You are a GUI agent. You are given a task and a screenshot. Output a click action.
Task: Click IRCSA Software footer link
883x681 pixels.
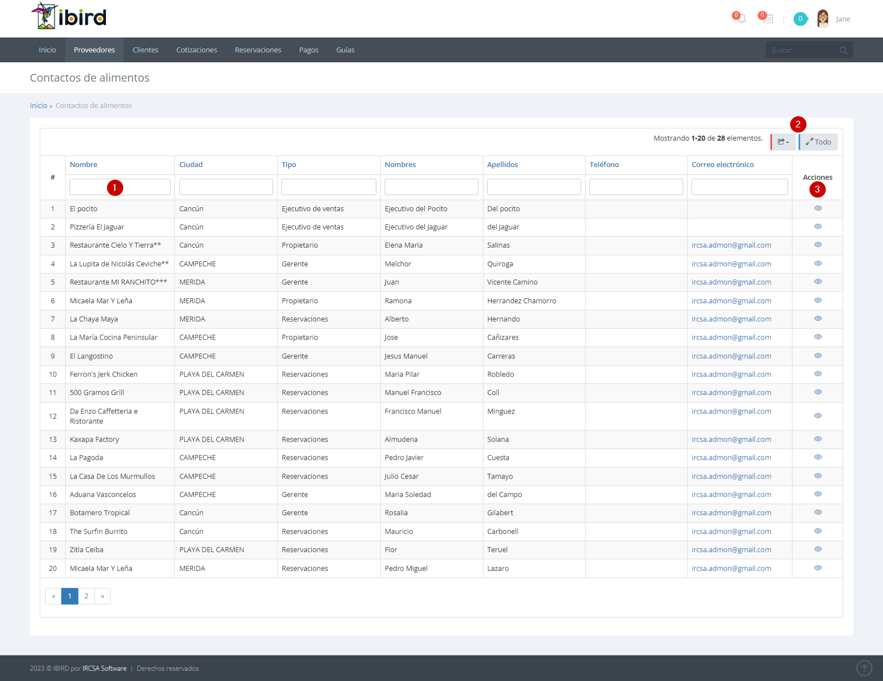coord(104,668)
